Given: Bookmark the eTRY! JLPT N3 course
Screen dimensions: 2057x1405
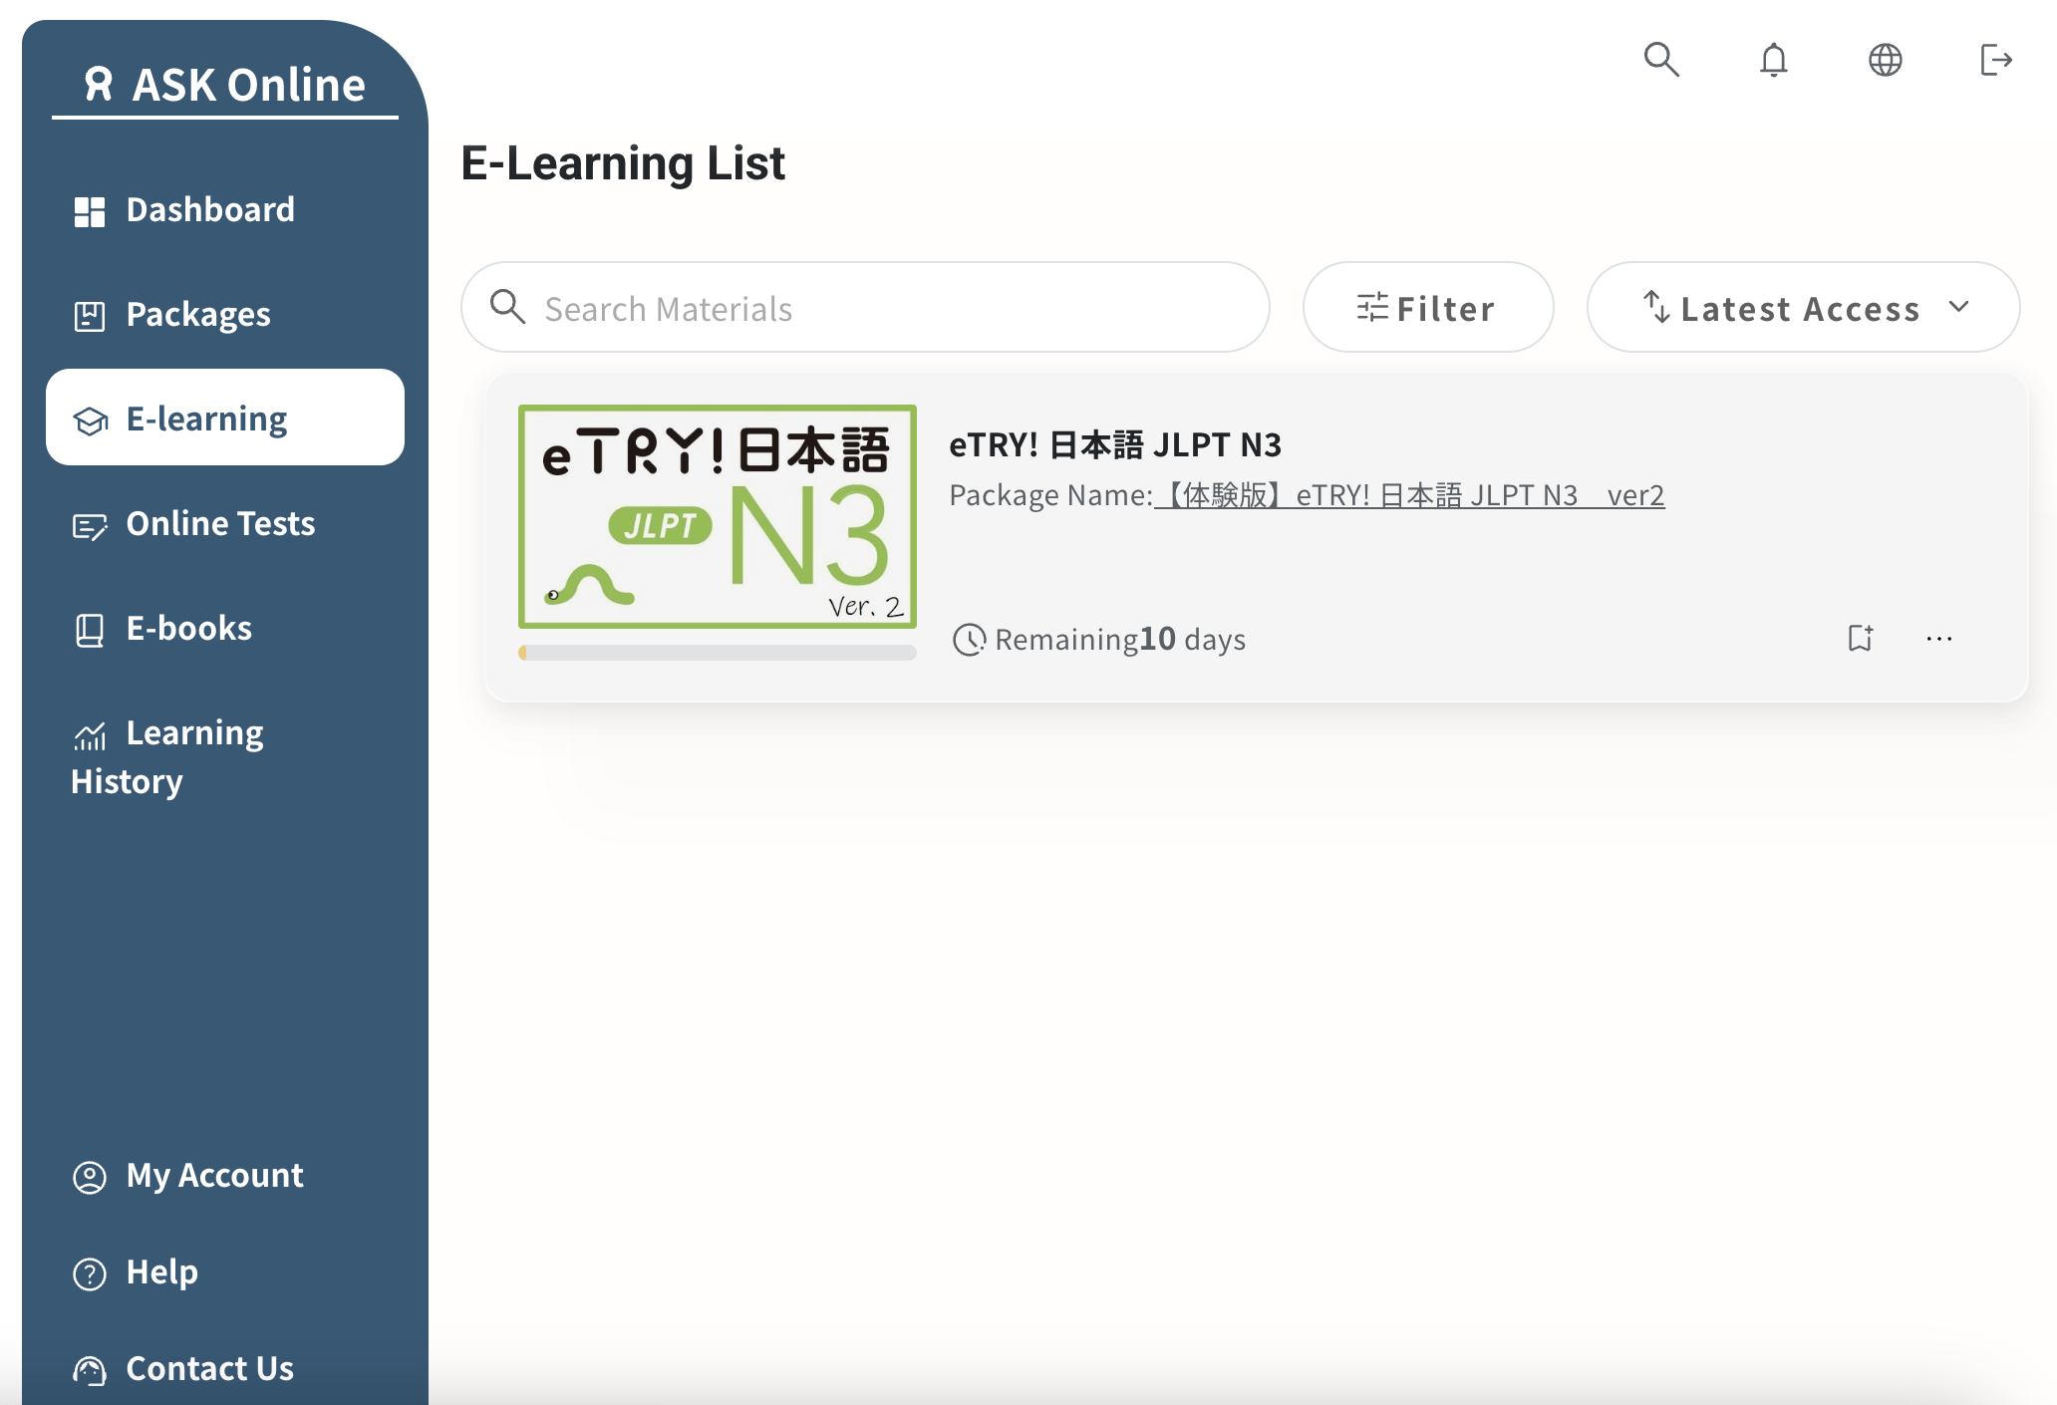Looking at the screenshot, I should [x=1860, y=638].
